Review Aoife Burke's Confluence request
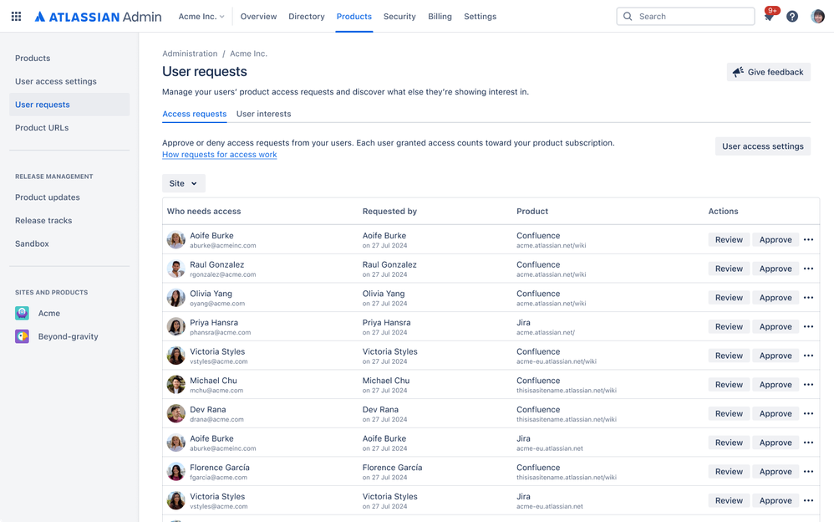 click(x=729, y=240)
